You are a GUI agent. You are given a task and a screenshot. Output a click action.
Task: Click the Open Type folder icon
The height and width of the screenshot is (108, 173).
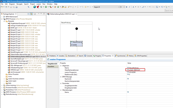(x=63, y=7)
